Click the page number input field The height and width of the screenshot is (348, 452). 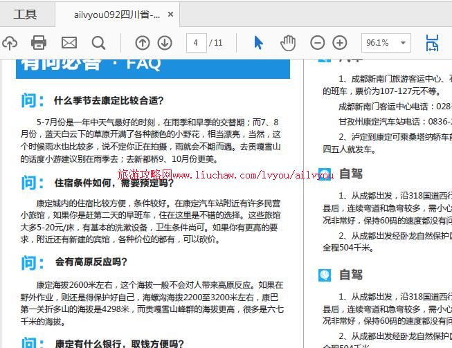[196, 43]
